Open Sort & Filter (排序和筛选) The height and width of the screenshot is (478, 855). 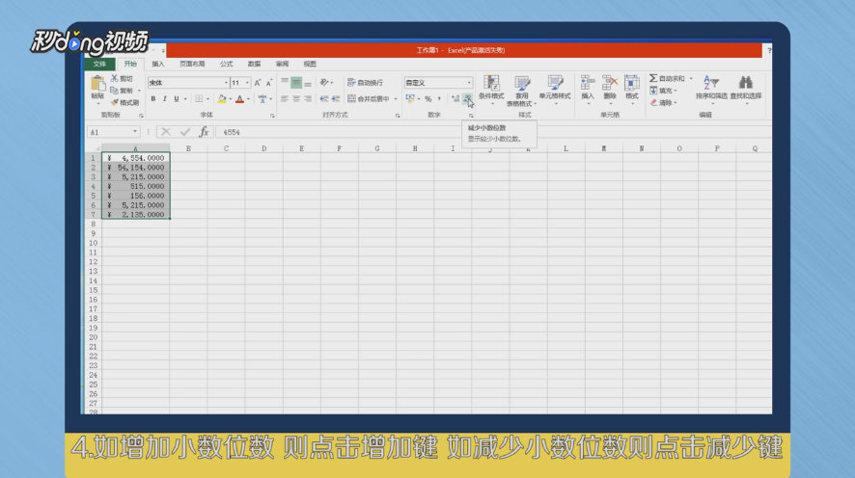tap(711, 89)
